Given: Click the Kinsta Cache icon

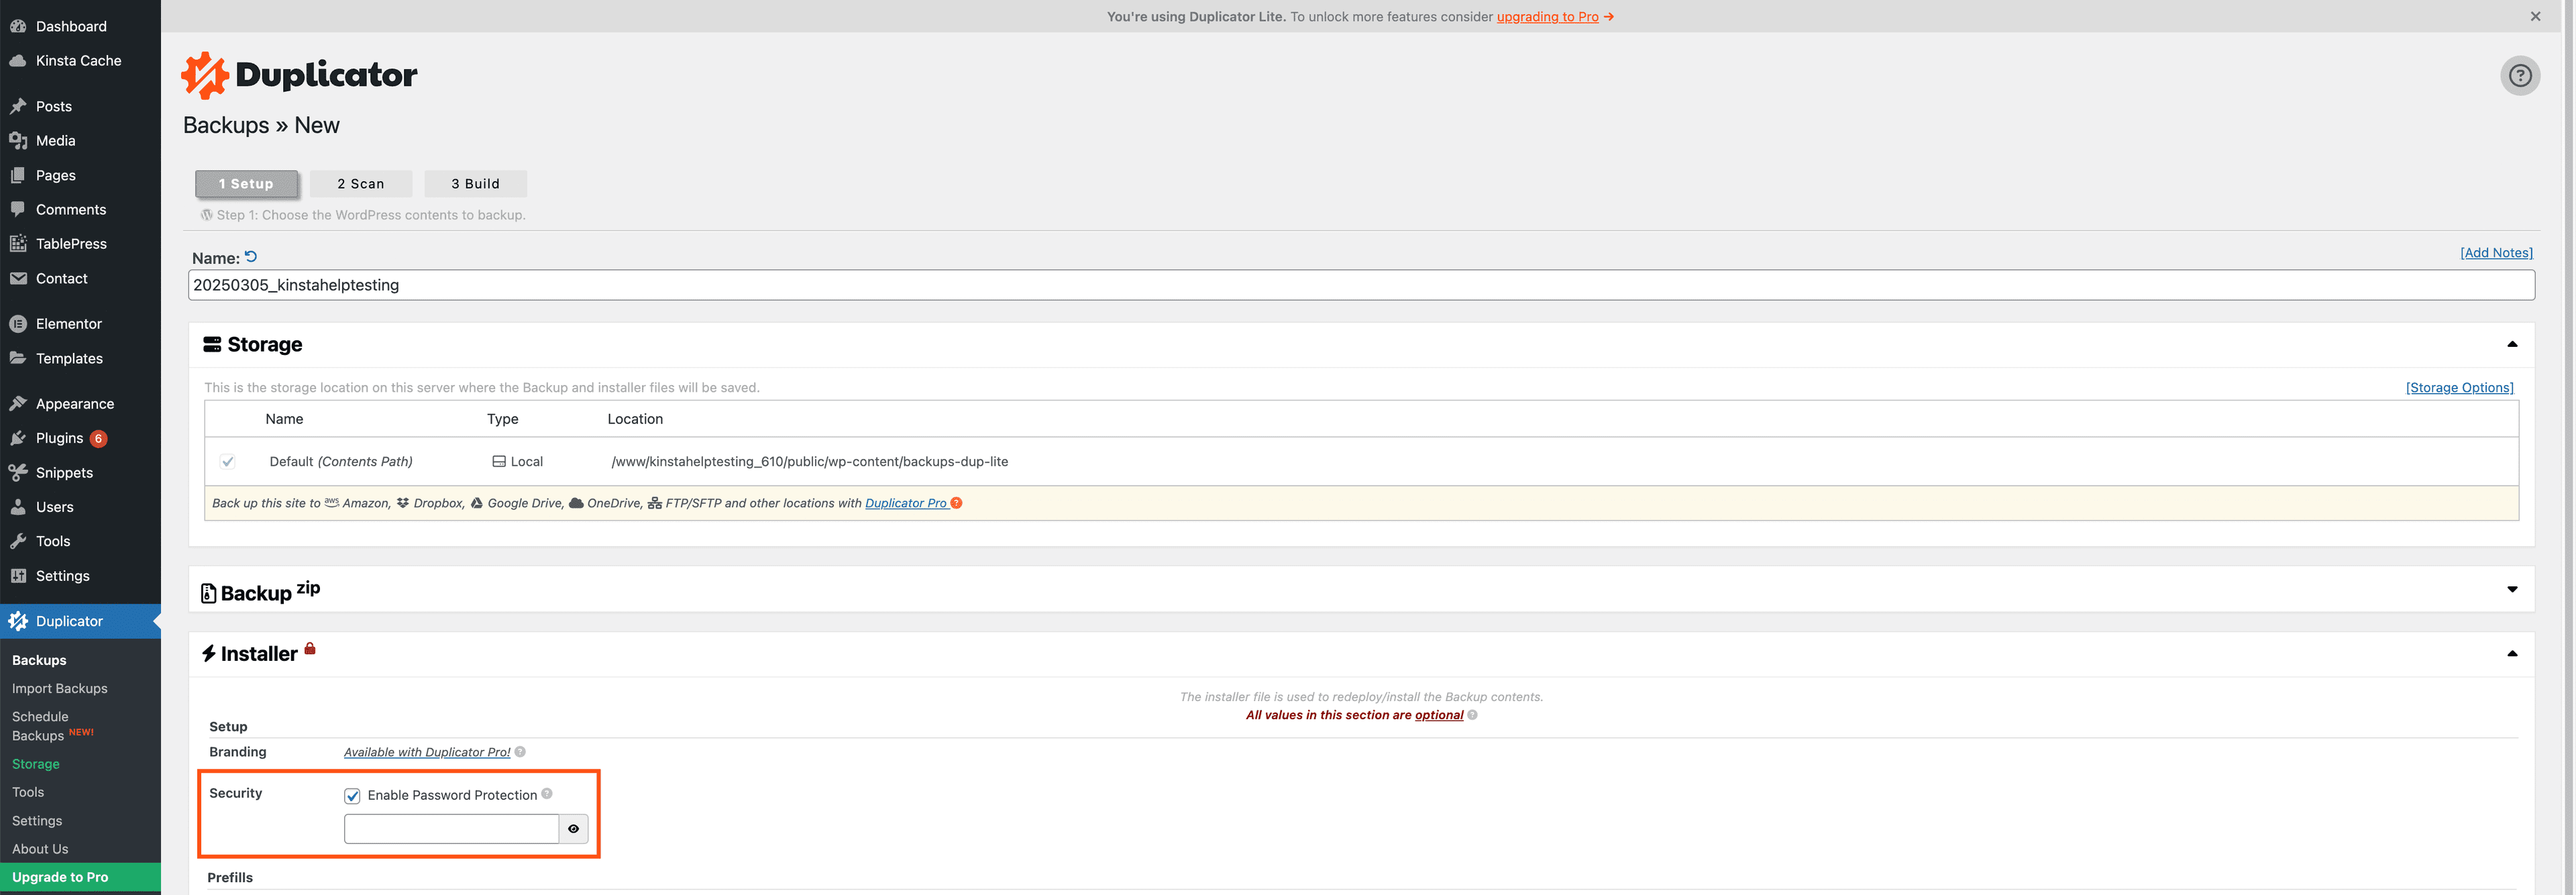Looking at the screenshot, I should click(x=18, y=60).
